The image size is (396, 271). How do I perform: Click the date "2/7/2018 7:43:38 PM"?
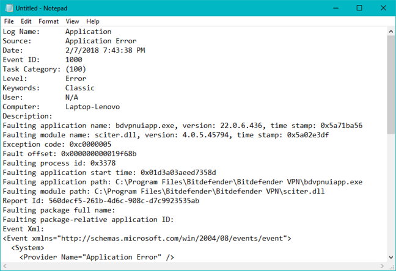105,50
